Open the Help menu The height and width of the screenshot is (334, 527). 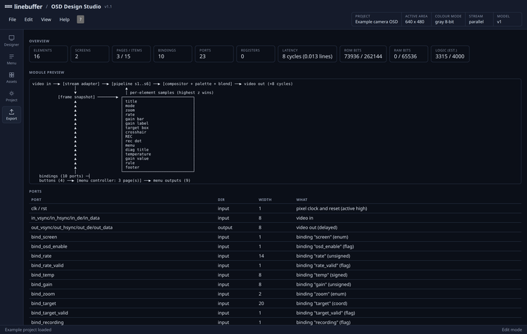click(65, 20)
